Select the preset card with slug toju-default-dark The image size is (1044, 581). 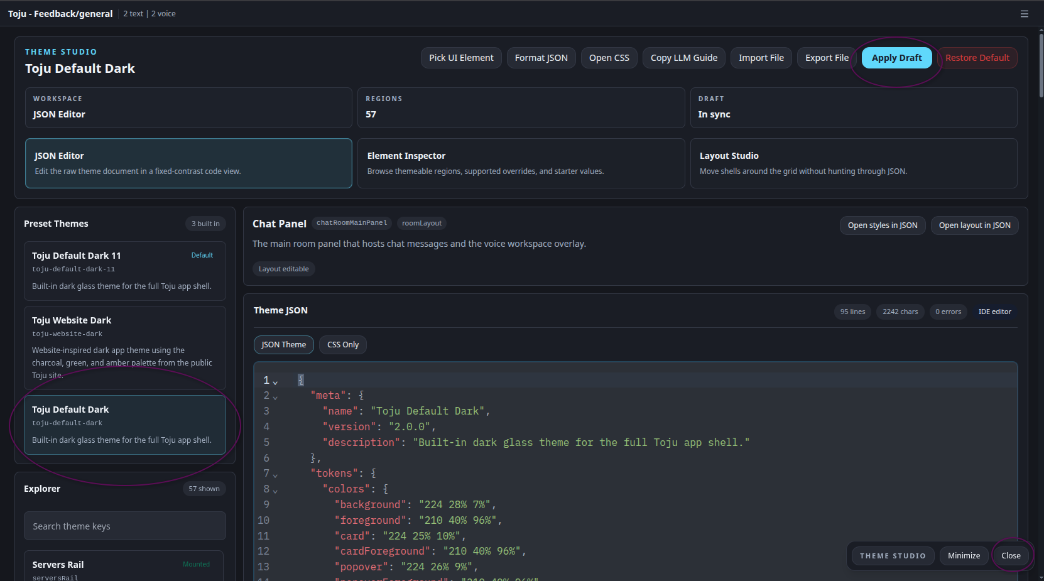coord(125,425)
